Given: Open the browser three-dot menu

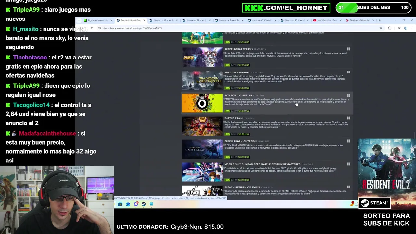Looking at the screenshot, I should point(412,28).
